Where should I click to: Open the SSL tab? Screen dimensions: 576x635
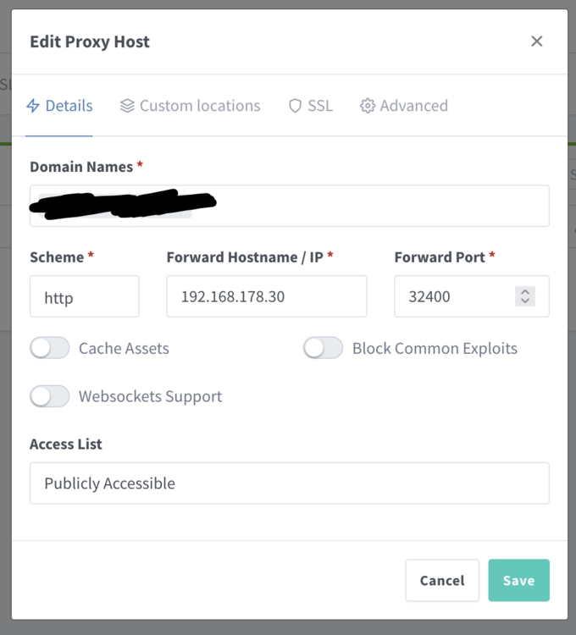tap(311, 106)
